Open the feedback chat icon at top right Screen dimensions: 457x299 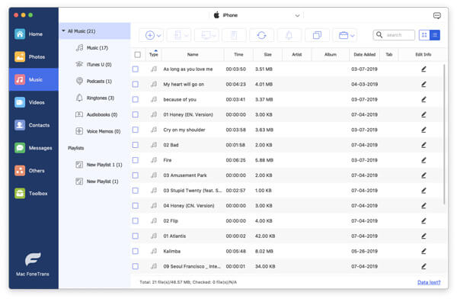click(436, 15)
